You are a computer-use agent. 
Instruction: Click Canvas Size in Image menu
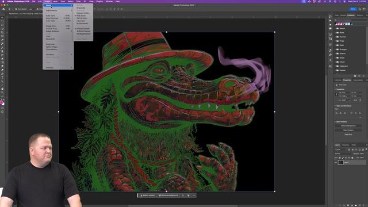click(58, 29)
